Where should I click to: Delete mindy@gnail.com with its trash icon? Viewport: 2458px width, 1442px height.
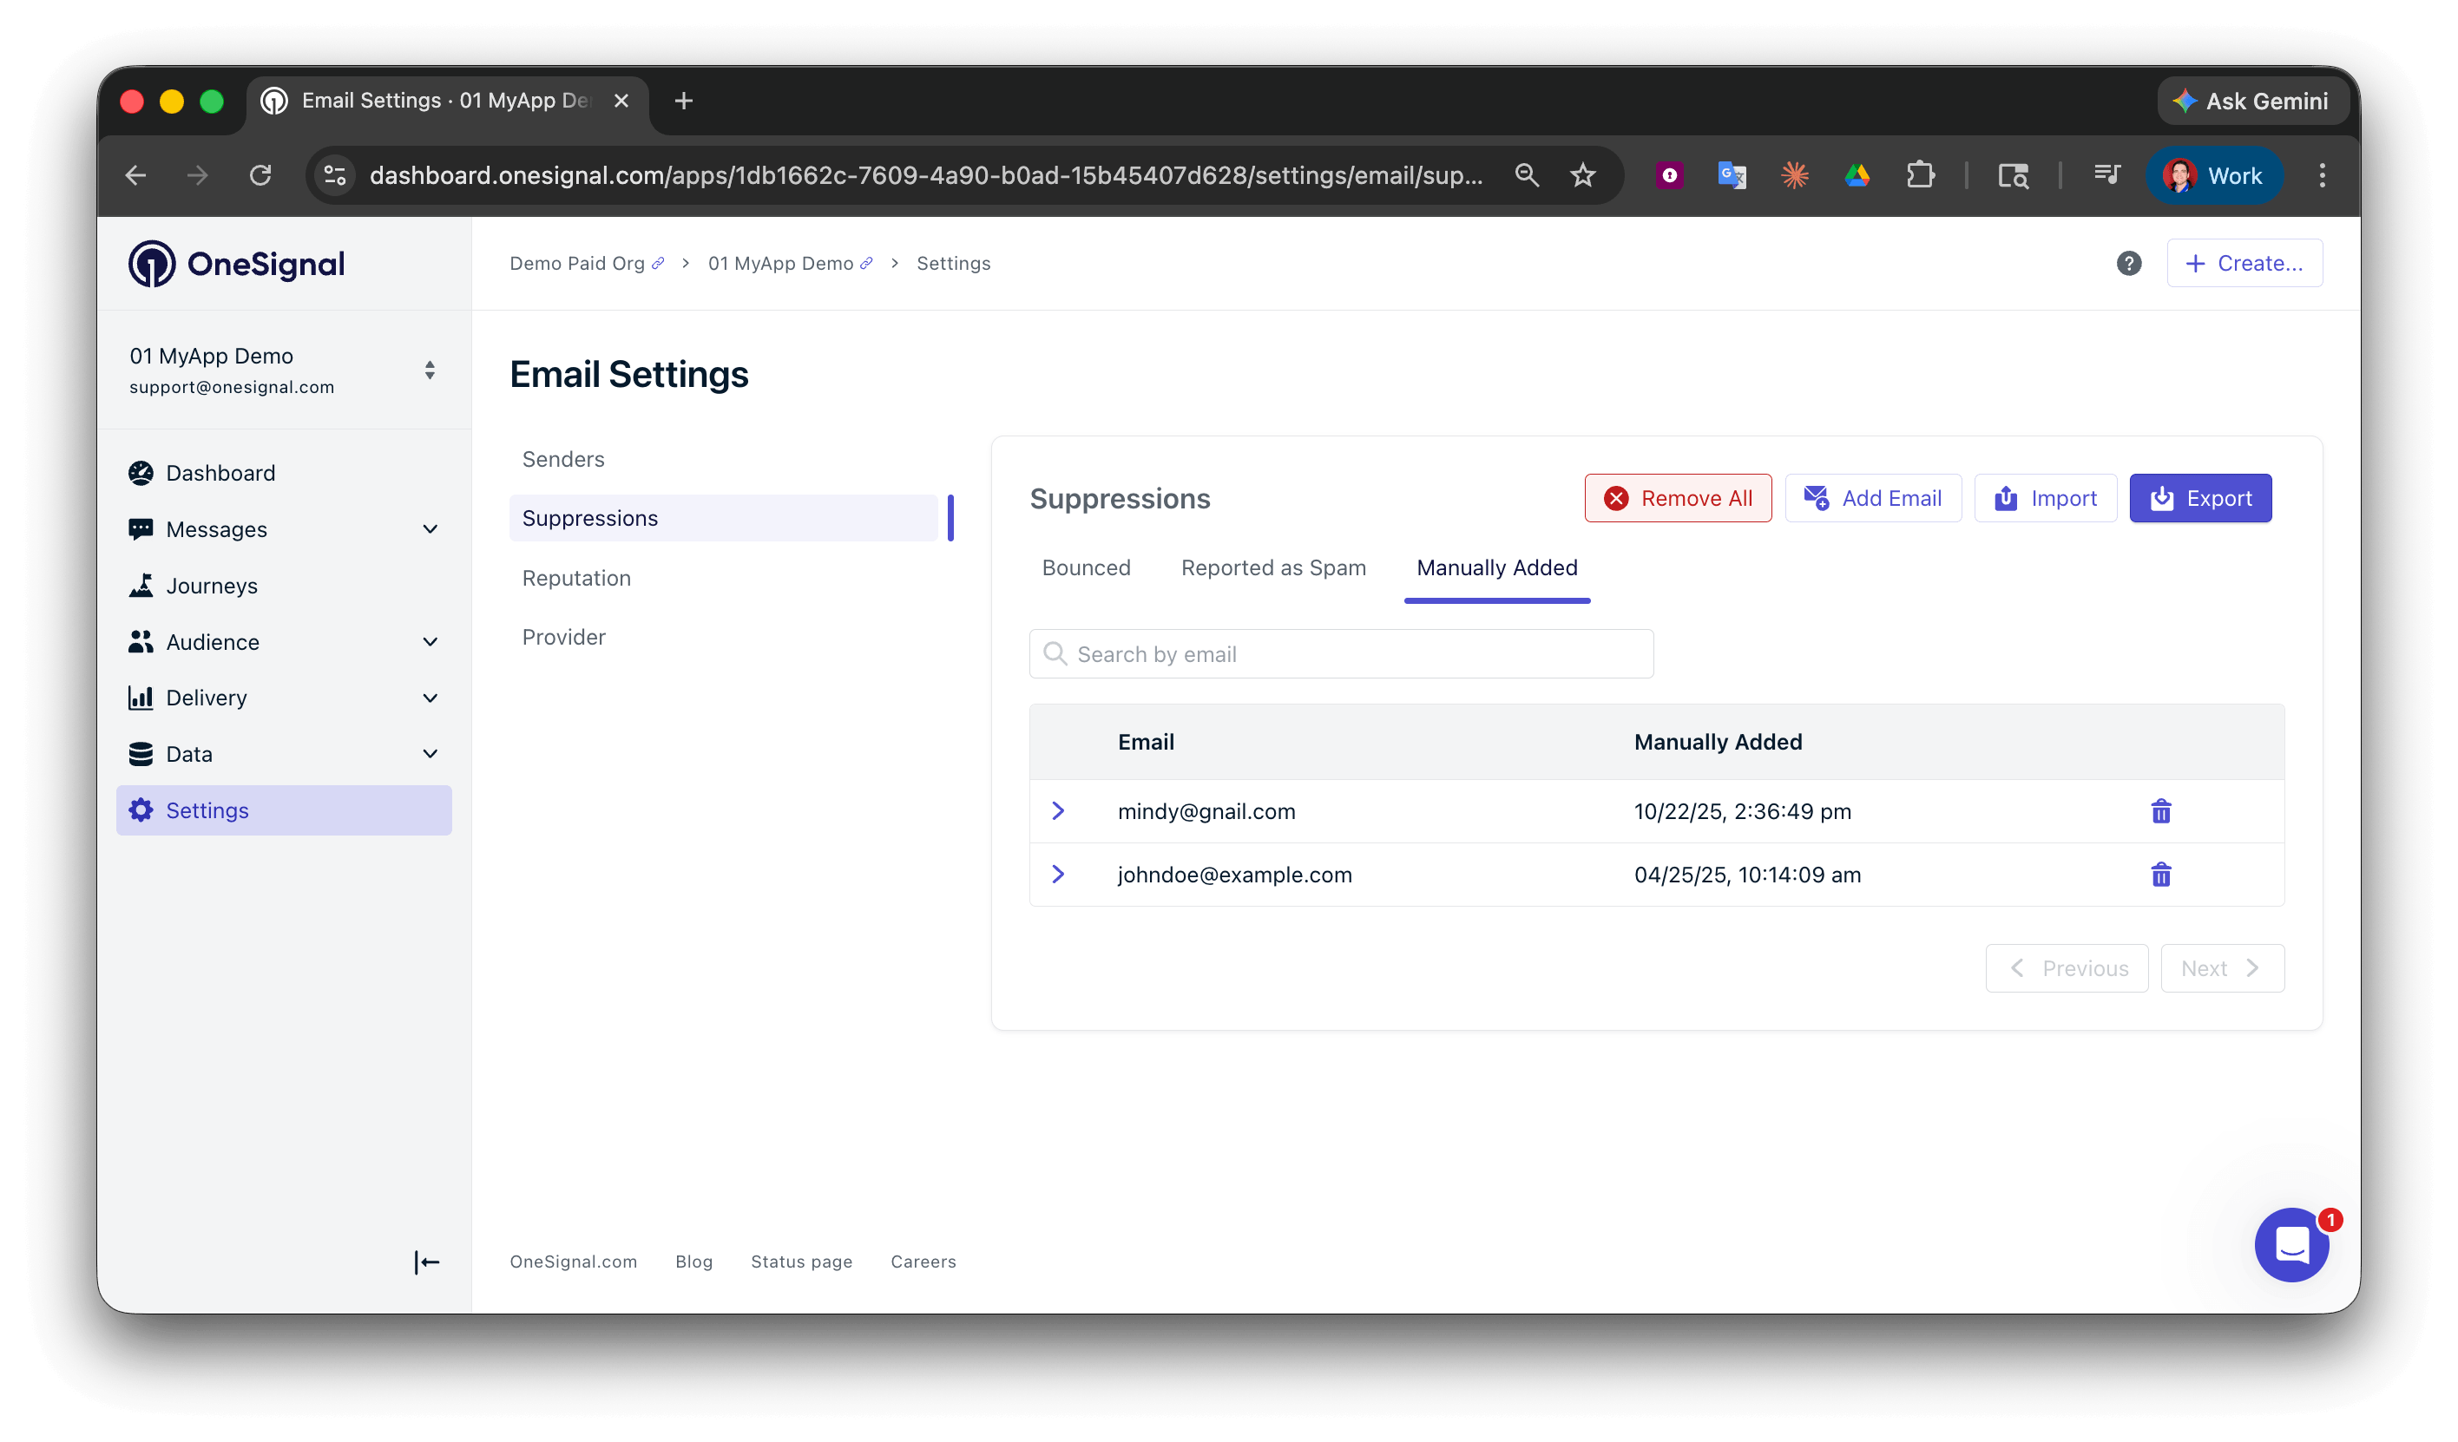point(2161,810)
